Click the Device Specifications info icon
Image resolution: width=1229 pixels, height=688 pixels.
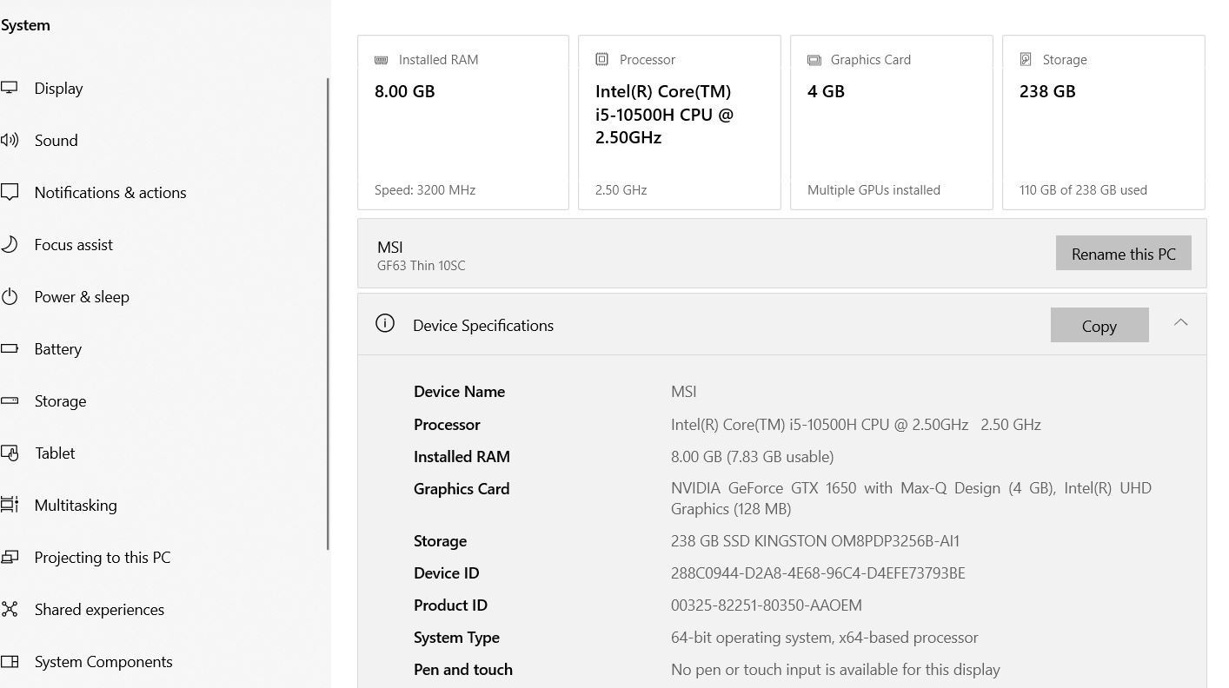coord(385,323)
